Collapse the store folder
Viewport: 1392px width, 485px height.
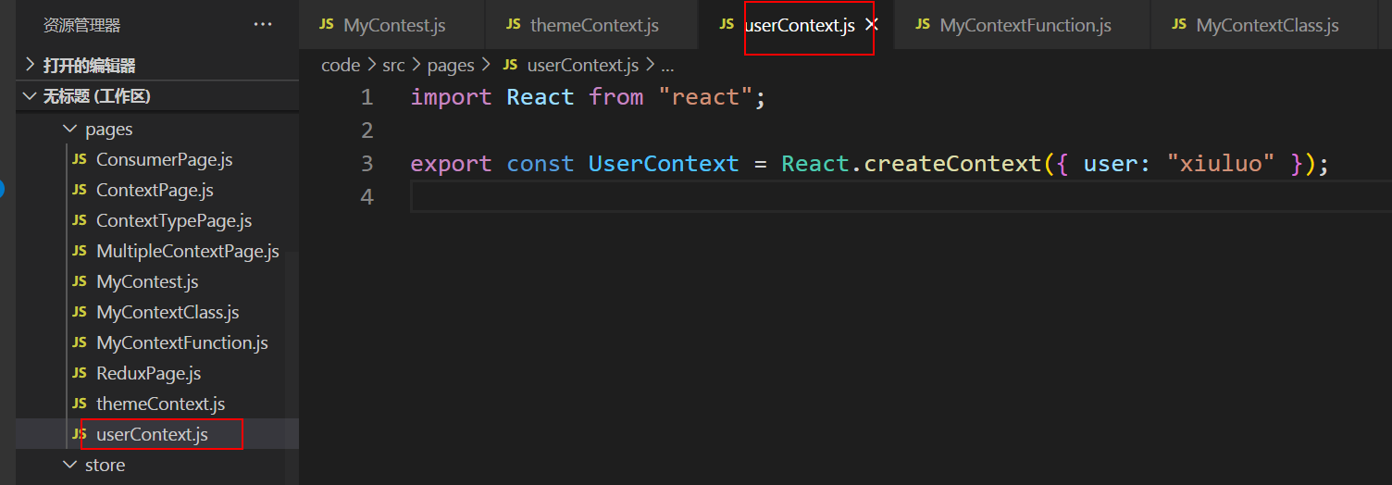105,465
